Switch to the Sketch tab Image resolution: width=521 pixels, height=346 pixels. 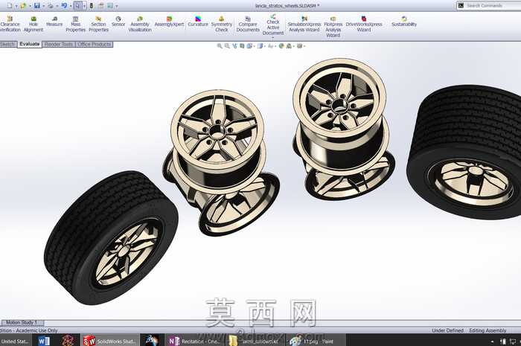[8, 44]
